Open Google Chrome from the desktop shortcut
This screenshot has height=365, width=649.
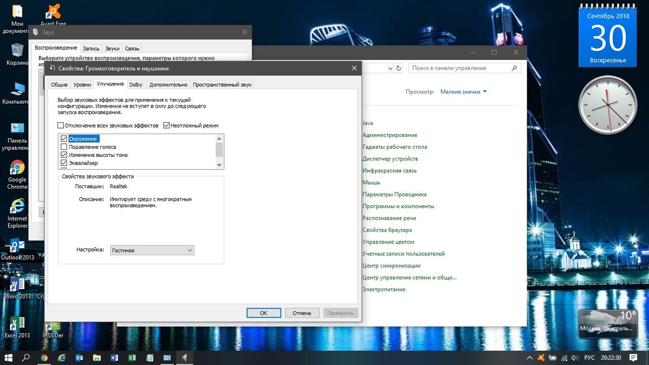tap(17, 169)
